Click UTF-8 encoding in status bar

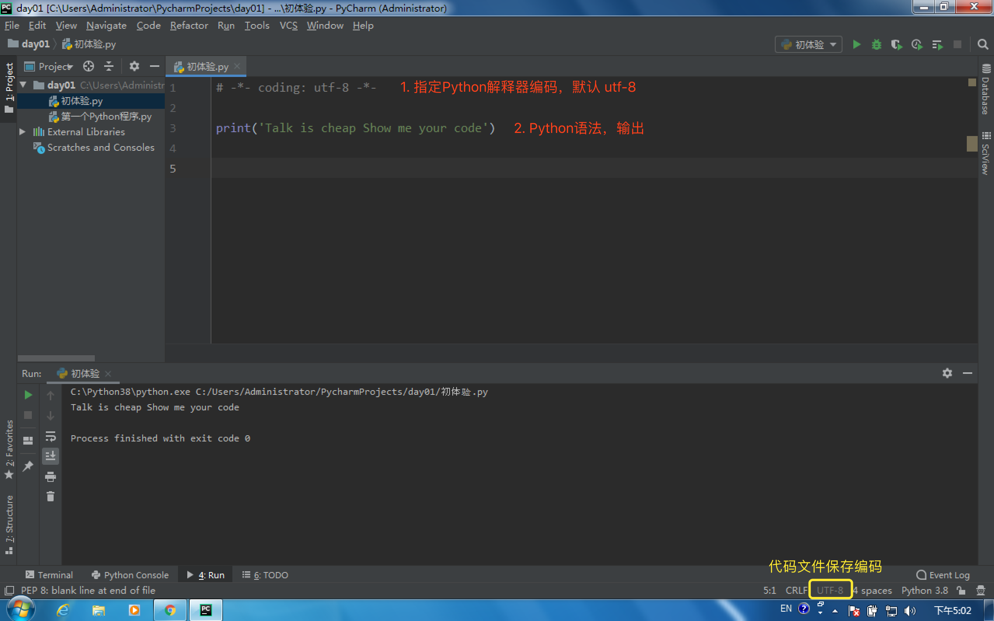pyautogui.click(x=829, y=590)
